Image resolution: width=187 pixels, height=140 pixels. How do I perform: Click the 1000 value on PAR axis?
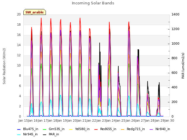(x=175, y=43)
